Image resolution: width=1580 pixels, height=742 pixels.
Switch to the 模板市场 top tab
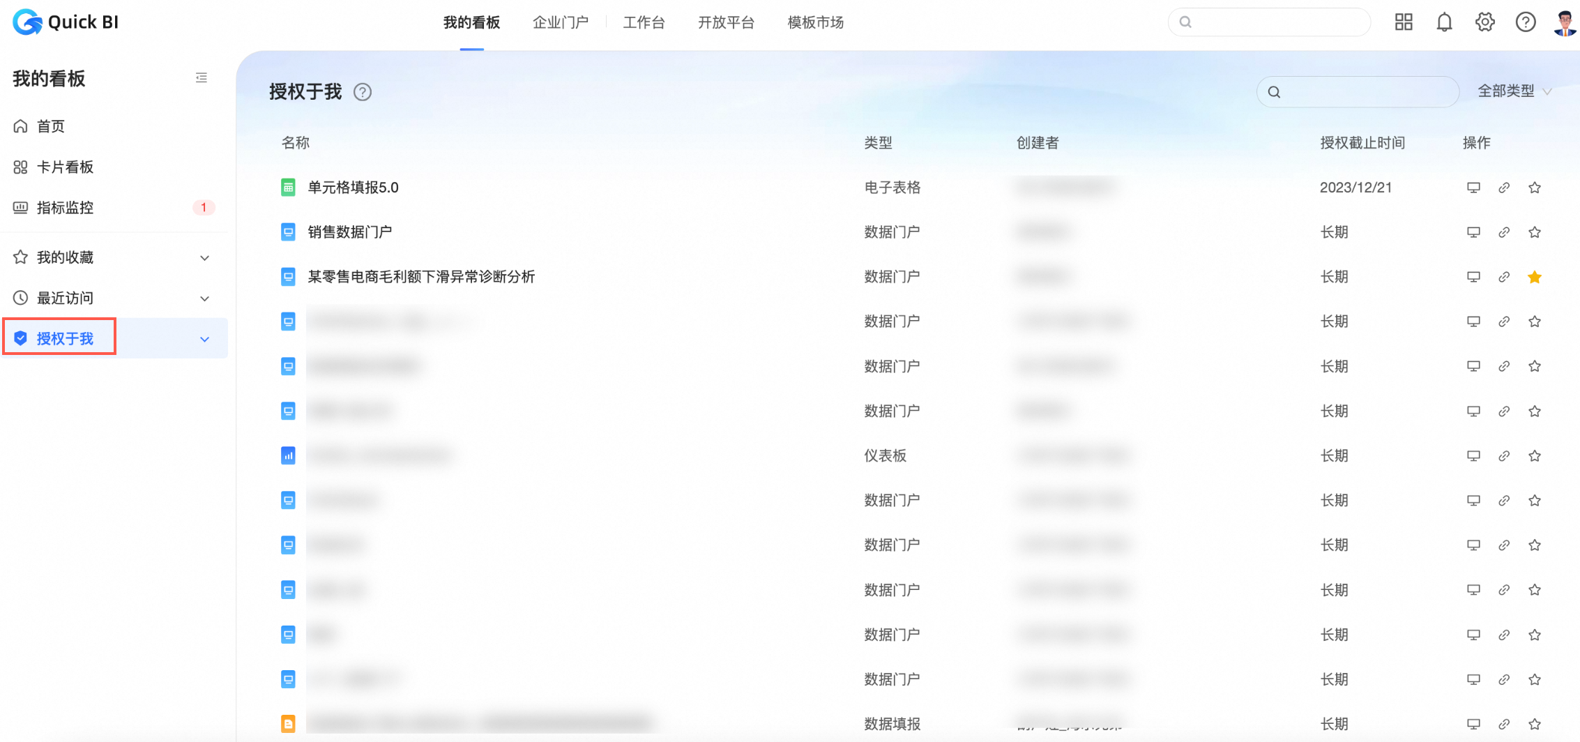(816, 23)
